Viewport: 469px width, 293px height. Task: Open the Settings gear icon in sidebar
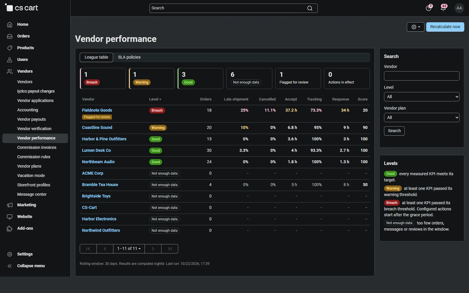point(10,254)
